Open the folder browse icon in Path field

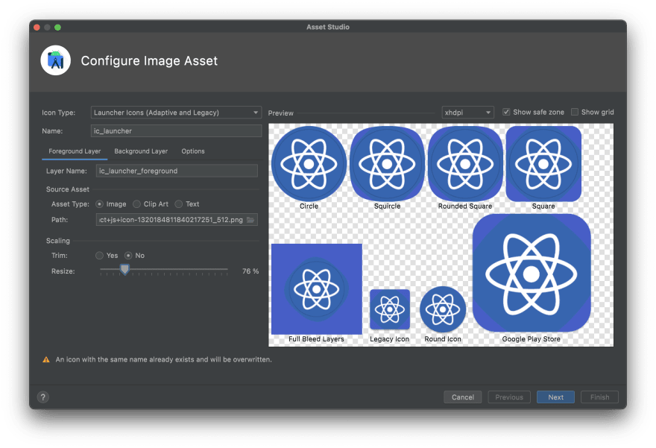[250, 220]
